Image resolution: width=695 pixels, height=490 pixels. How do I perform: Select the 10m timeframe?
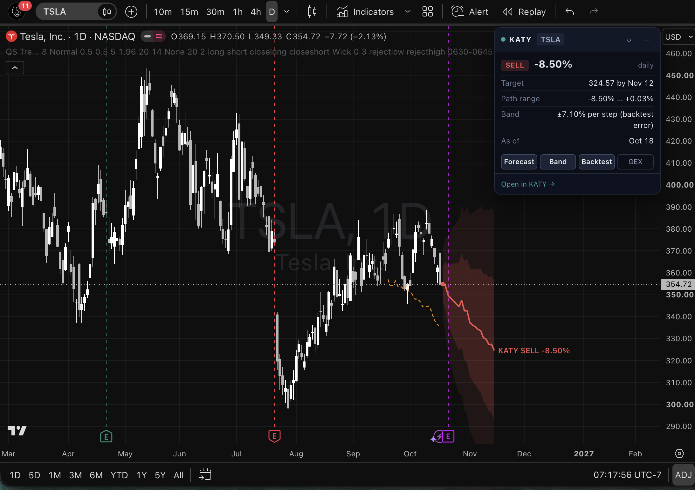(163, 12)
